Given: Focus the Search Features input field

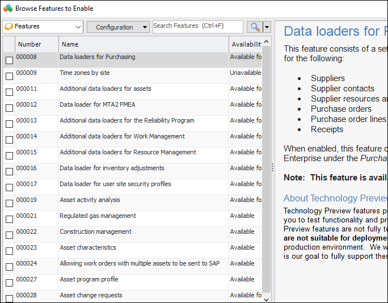Looking at the screenshot, I should click(x=197, y=27).
